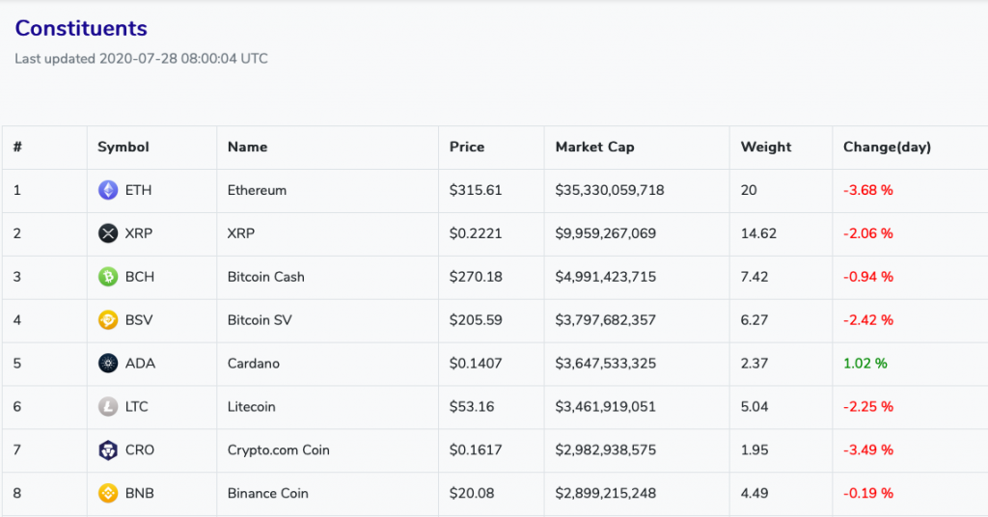Click the $3,647,533,325 market cap
This screenshot has width=988, height=517.
[x=606, y=364]
